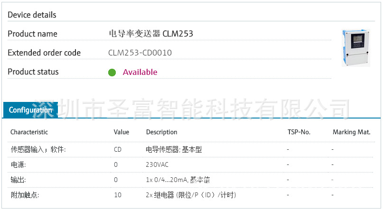Click the Characteristic column header
Screen dimensions: 383x210
[x=29, y=132]
